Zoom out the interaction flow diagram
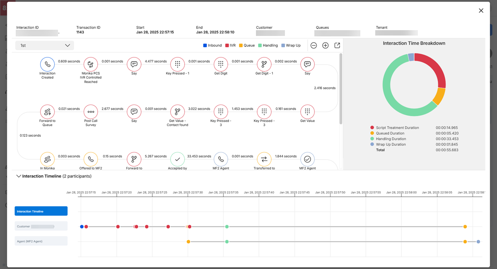 pyautogui.click(x=314, y=45)
